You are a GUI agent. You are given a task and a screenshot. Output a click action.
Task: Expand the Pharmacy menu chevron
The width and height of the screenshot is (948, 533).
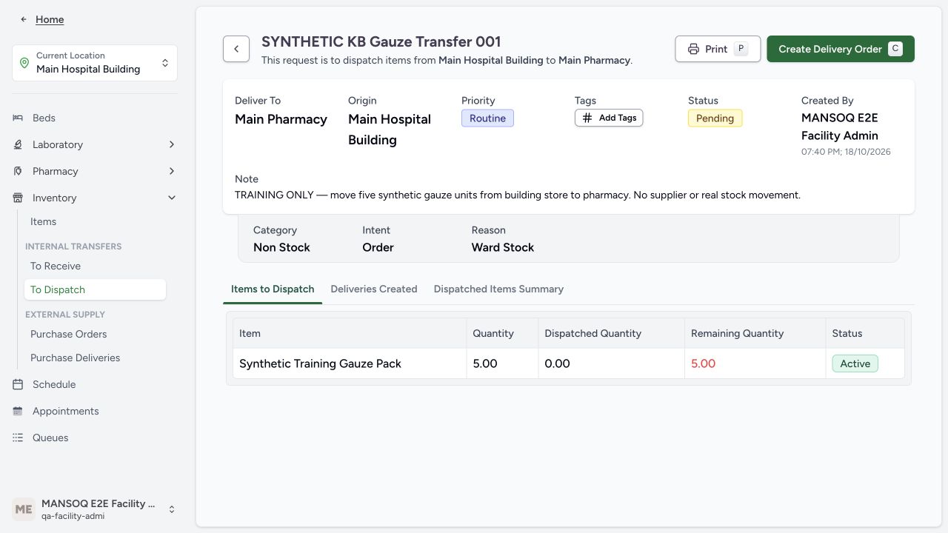click(x=172, y=171)
